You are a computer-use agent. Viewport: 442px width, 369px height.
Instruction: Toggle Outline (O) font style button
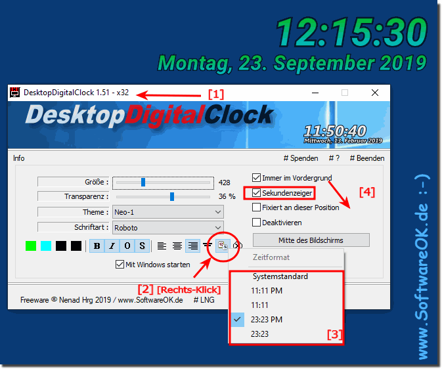[x=127, y=246]
